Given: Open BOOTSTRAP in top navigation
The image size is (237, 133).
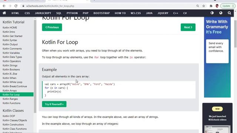Looking at the screenshot, I should click(101, 13).
